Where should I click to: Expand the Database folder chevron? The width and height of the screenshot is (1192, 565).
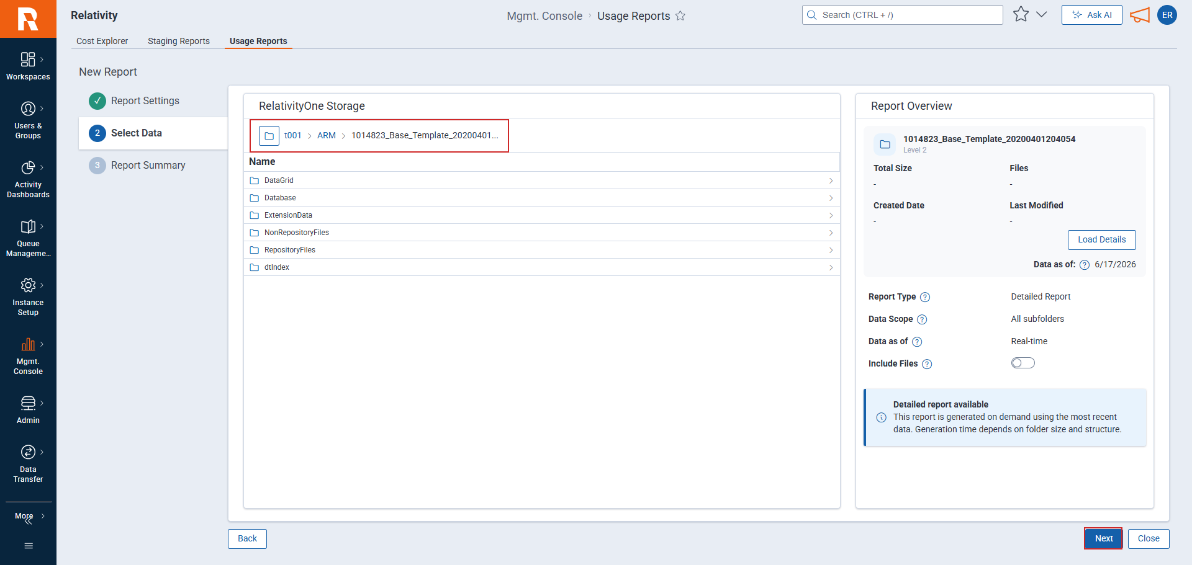(831, 198)
